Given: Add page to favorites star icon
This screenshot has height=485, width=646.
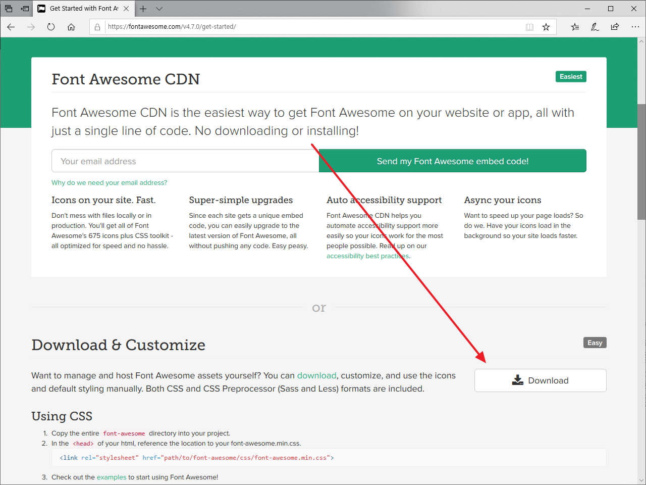Looking at the screenshot, I should point(546,27).
